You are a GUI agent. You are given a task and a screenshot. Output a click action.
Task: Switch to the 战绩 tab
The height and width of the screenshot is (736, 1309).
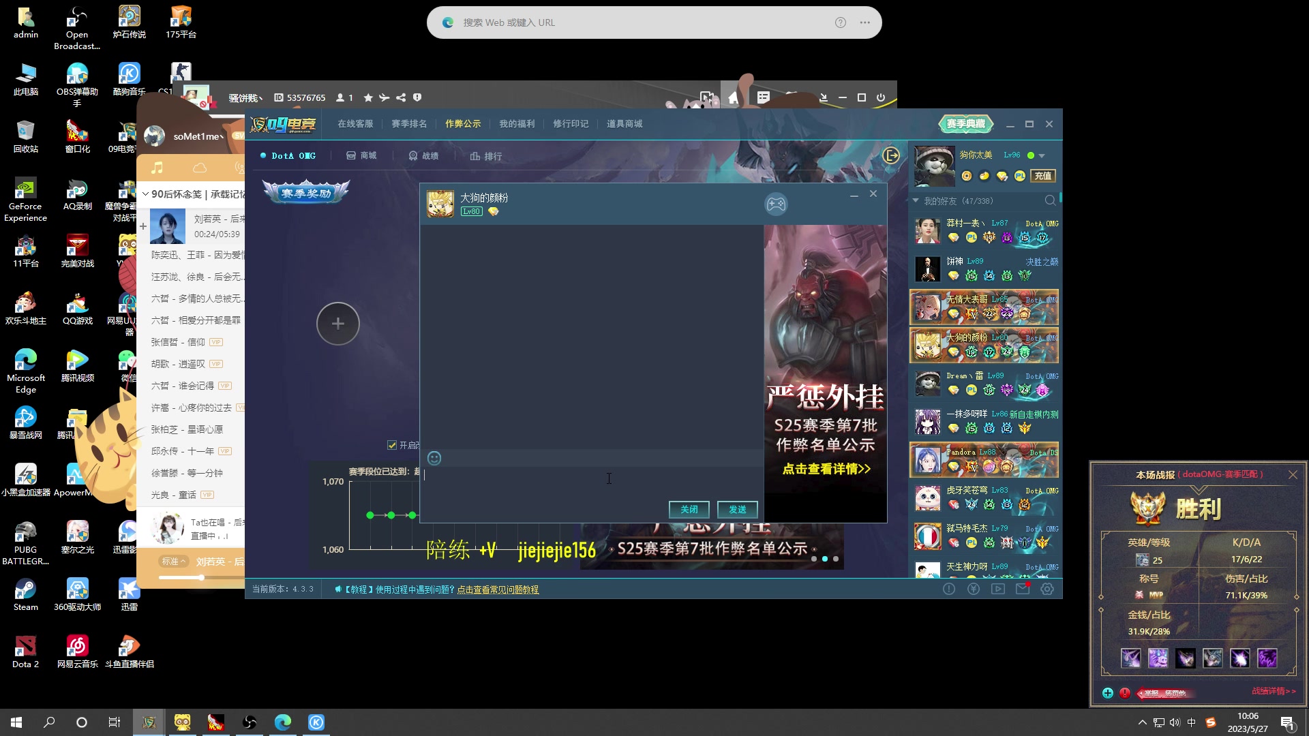(x=423, y=156)
